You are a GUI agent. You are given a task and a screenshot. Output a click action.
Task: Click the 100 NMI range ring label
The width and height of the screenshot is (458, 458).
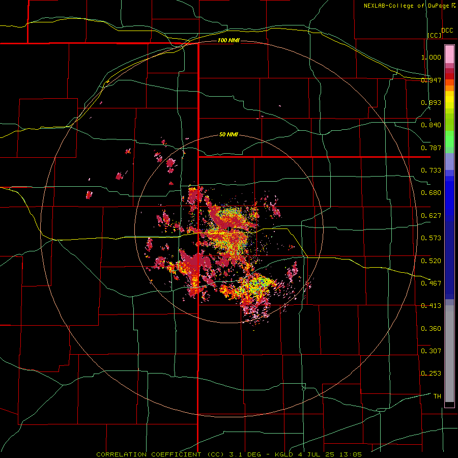point(228,40)
